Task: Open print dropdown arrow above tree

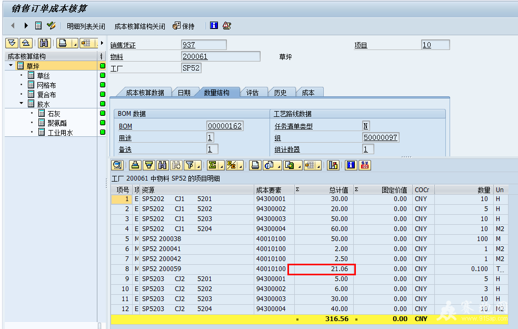Action: pos(75,43)
